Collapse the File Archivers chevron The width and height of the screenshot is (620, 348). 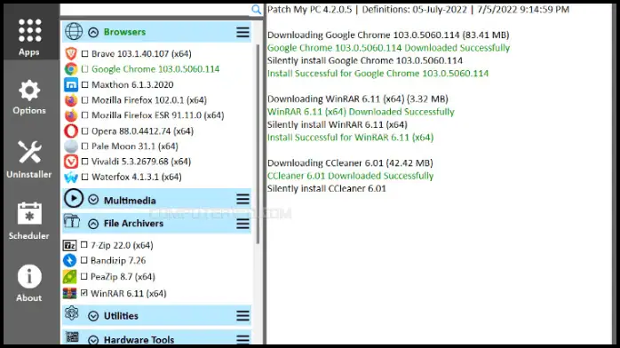pyautogui.click(x=93, y=225)
